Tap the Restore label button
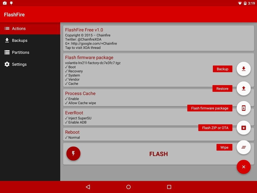The image size is (257, 193). [x=222, y=89]
